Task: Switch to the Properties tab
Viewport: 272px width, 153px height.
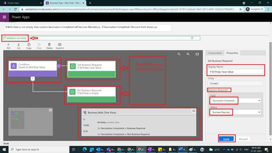Action: (x=232, y=53)
